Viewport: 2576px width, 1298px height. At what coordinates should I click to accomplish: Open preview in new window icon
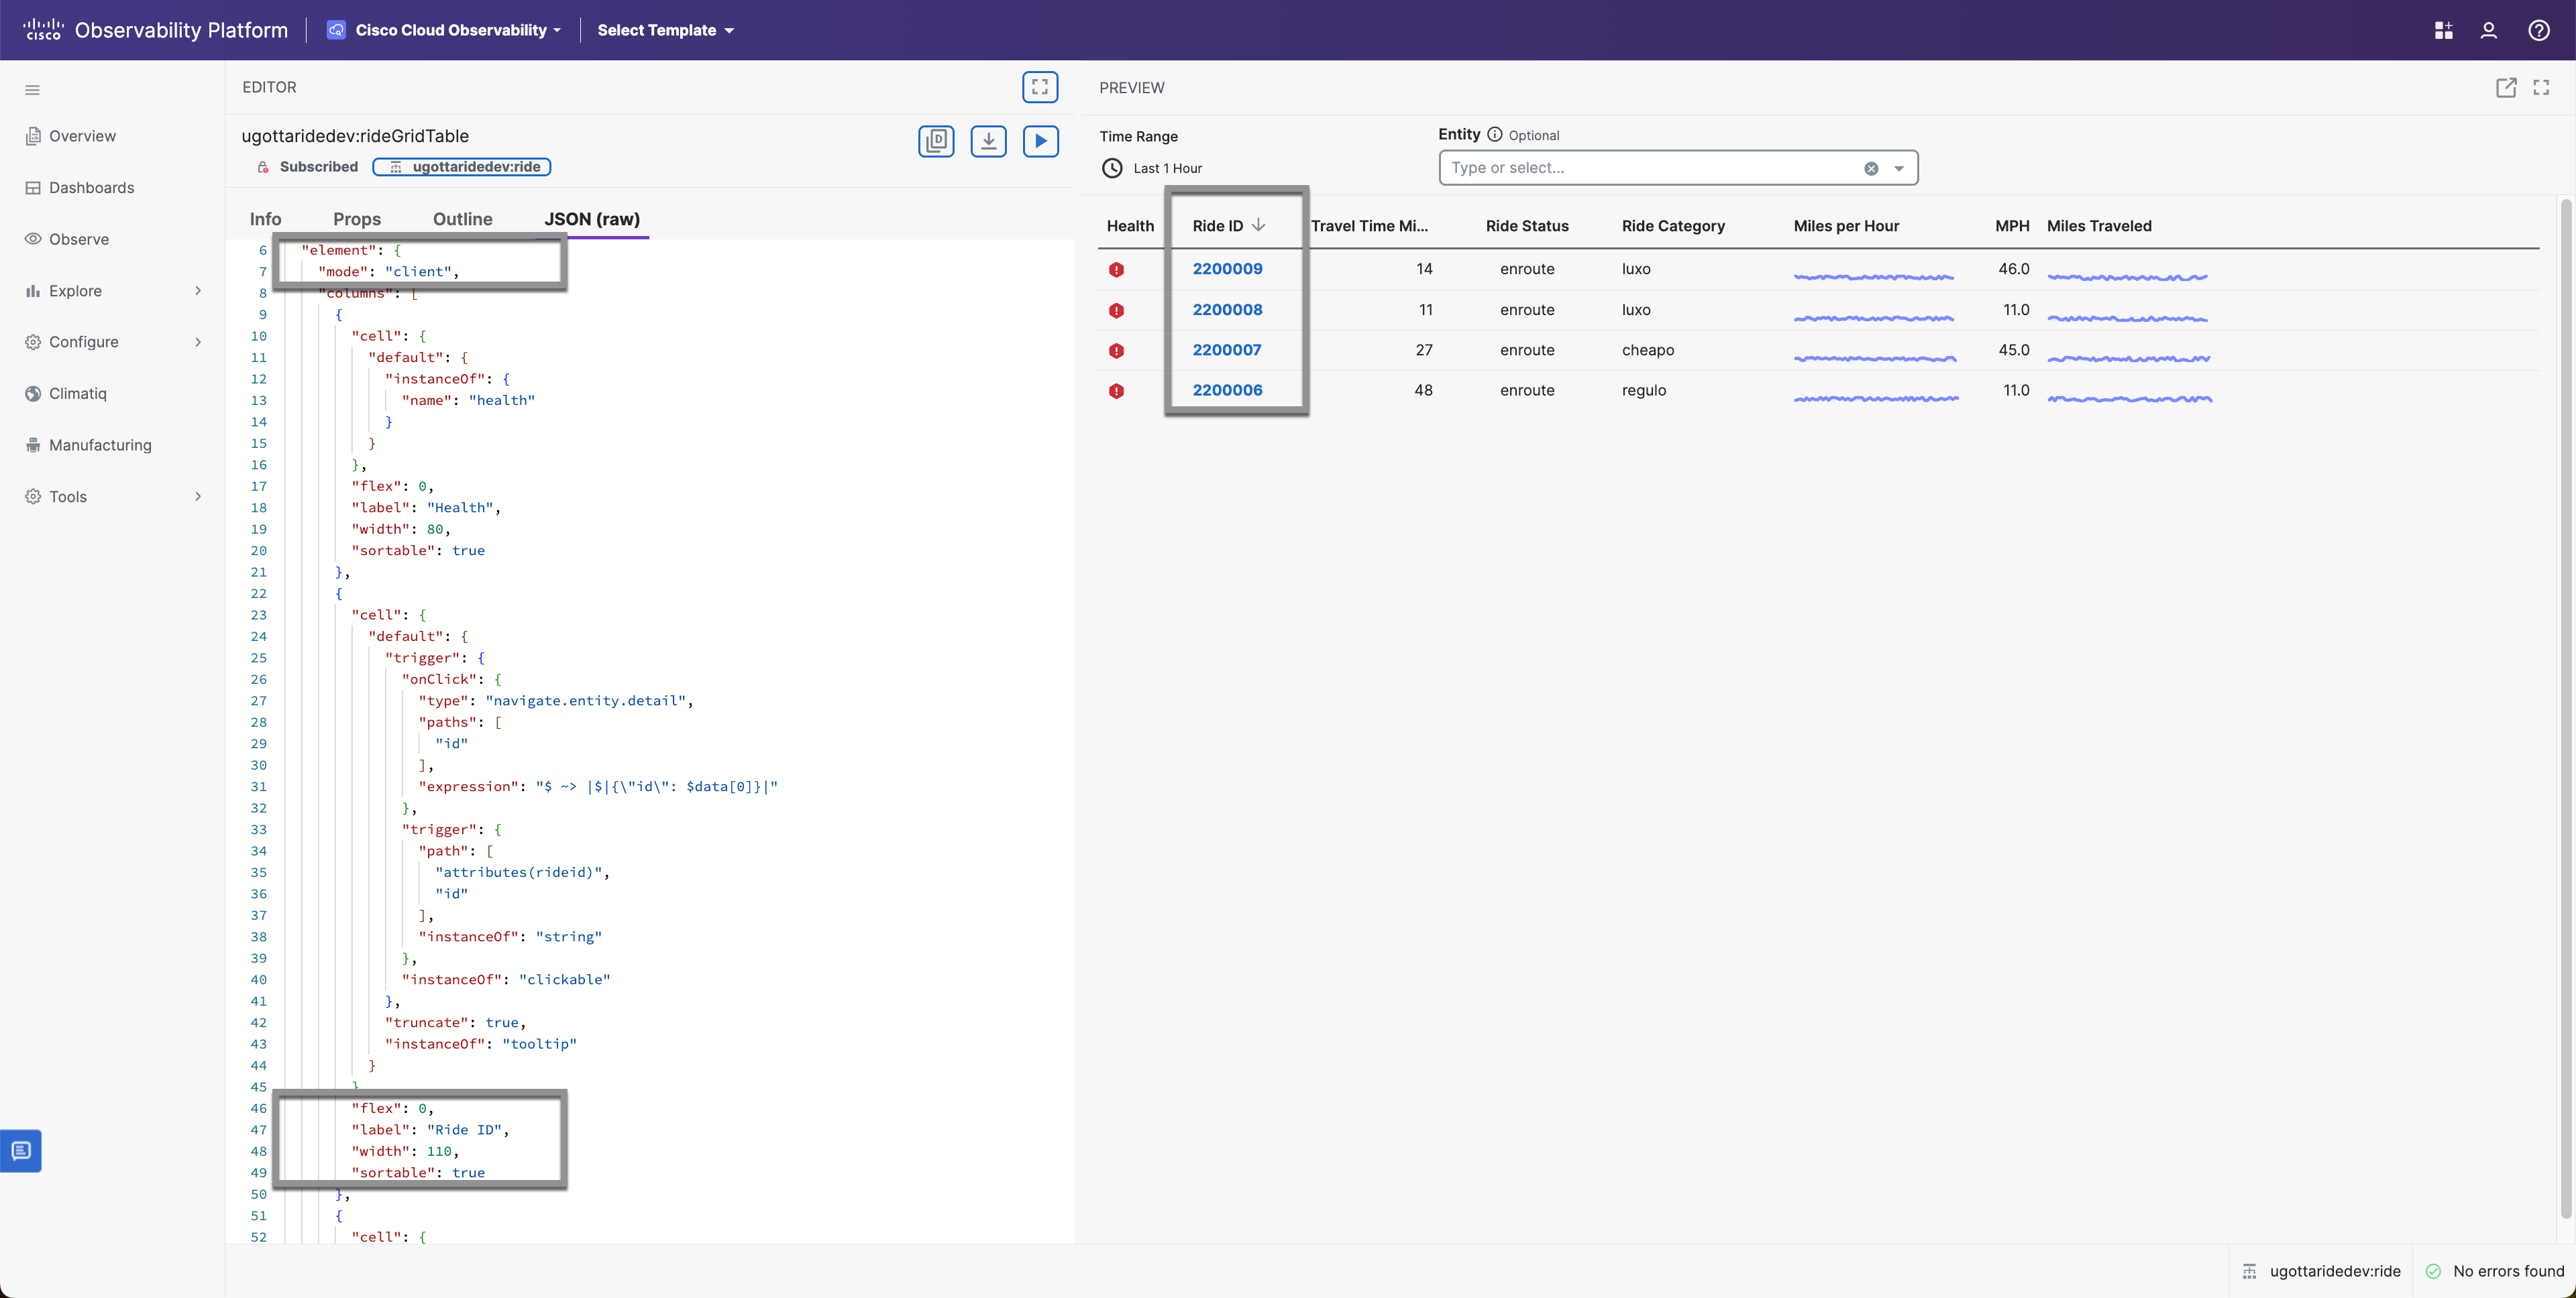[x=2506, y=88]
